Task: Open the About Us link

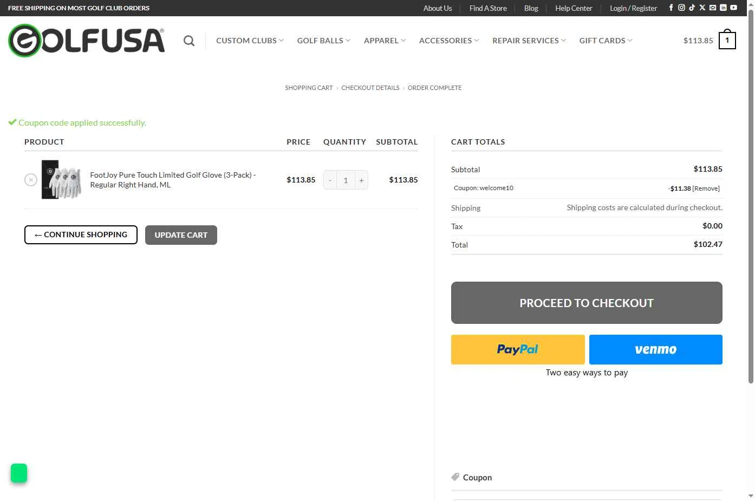Action: [x=438, y=8]
